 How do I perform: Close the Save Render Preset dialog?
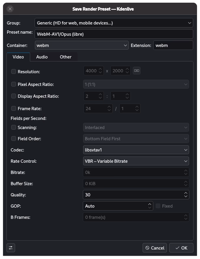(10, 9)
